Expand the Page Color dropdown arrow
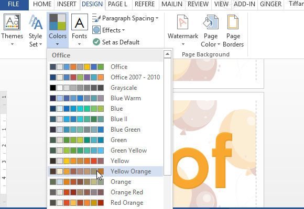The width and height of the screenshot is (304, 209). 219,44
